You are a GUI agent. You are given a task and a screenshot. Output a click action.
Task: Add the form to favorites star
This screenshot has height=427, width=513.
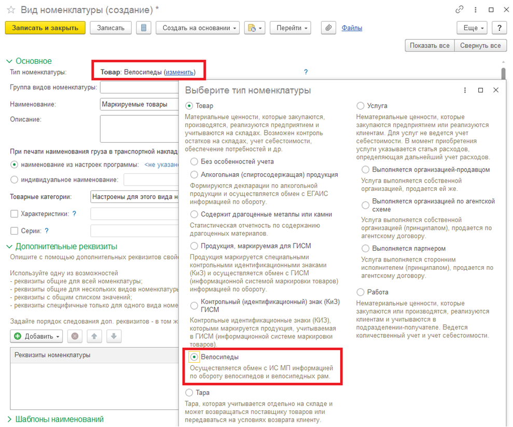pos(11,10)
